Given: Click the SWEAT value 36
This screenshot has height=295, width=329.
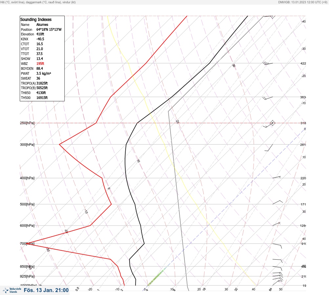Looking at the screenshot, I should (x=38, y=78).
